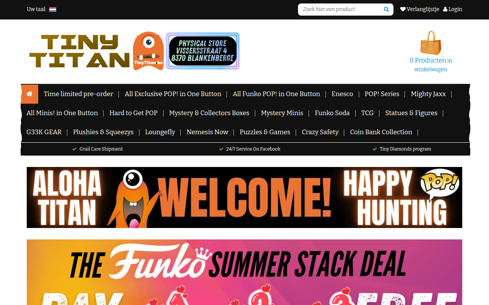489x305 pixels.
Task: Select the TCG menu item
Action: 368,113
